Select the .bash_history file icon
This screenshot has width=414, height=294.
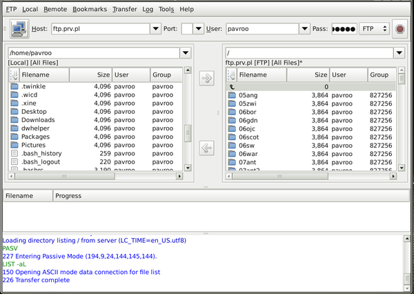pos(15,153)
